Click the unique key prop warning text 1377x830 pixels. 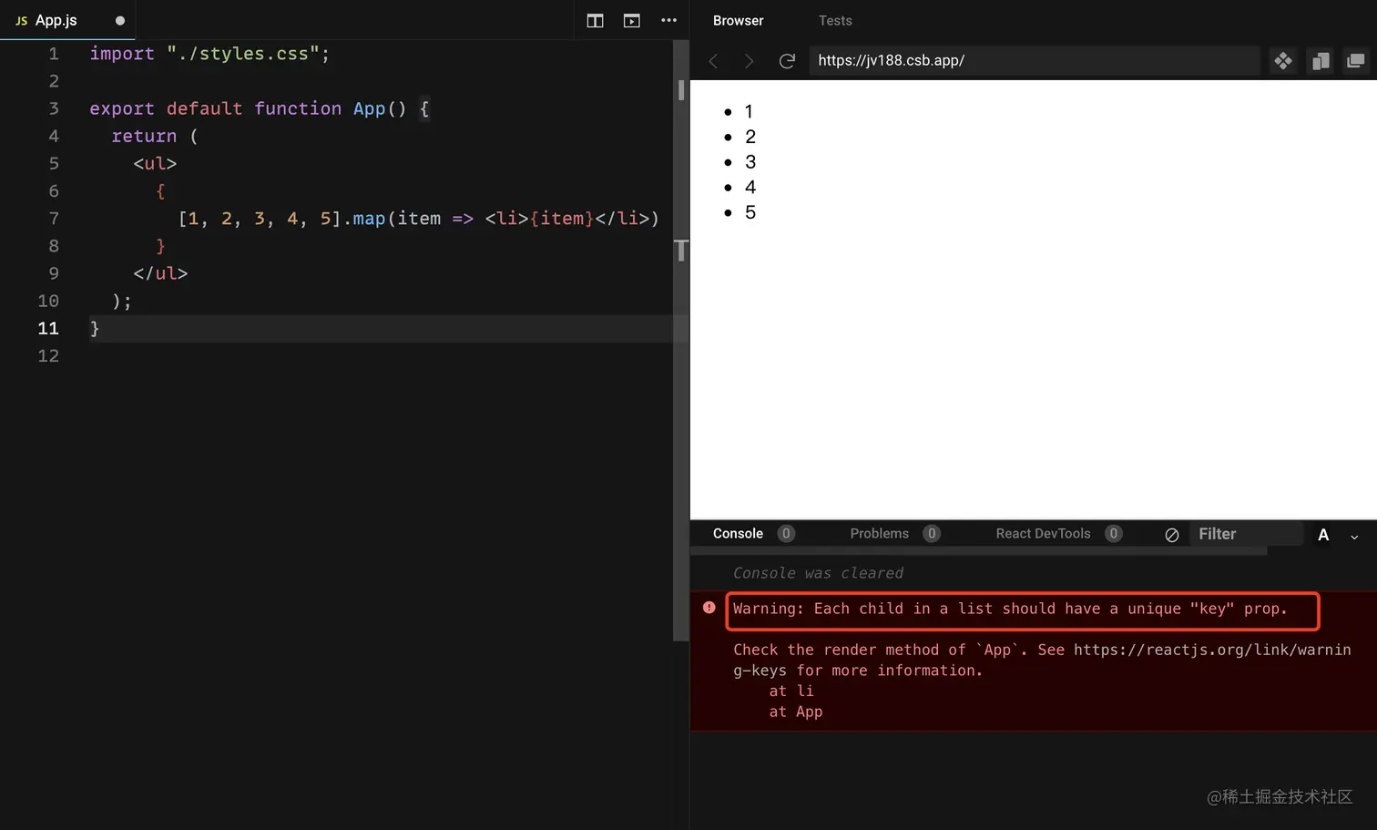click(1010, 609)
